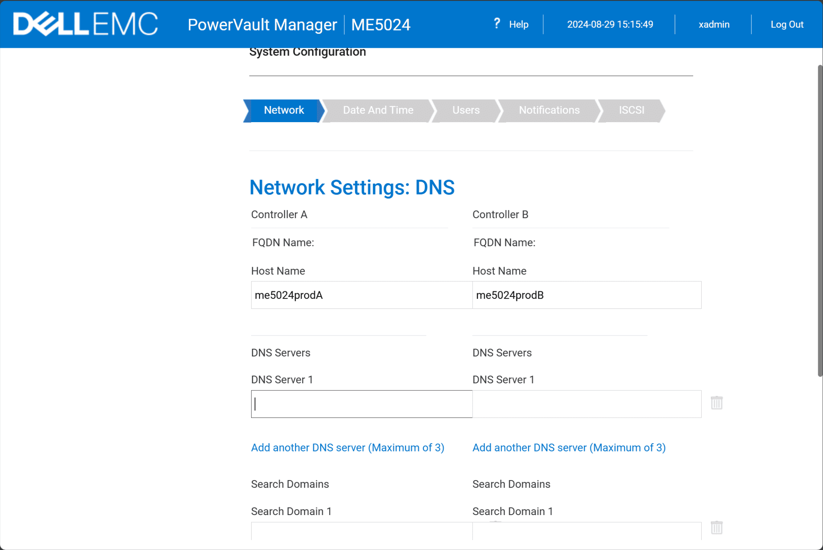Click Controller B DNS Server 1 field

pos(586,404)
